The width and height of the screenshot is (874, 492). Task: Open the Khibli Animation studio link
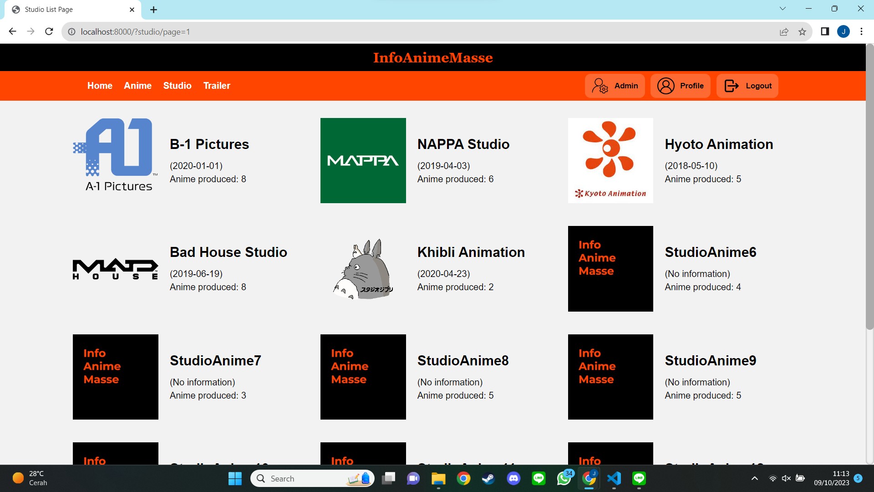471,252
